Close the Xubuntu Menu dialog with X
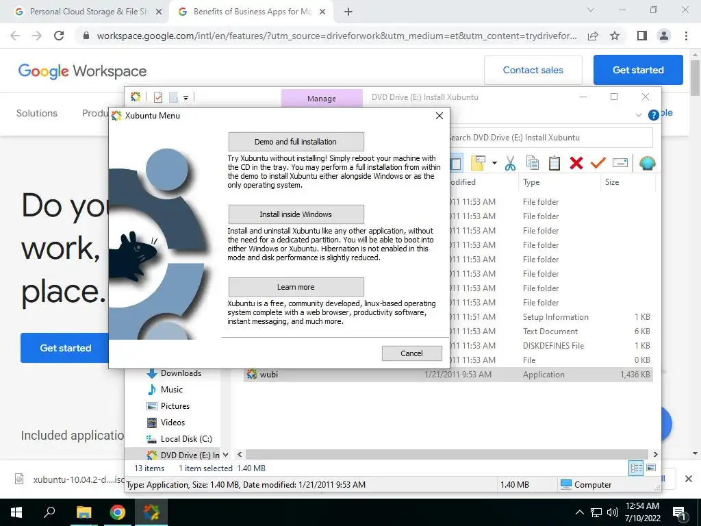 pyautogui.click(x=439, y=116)
